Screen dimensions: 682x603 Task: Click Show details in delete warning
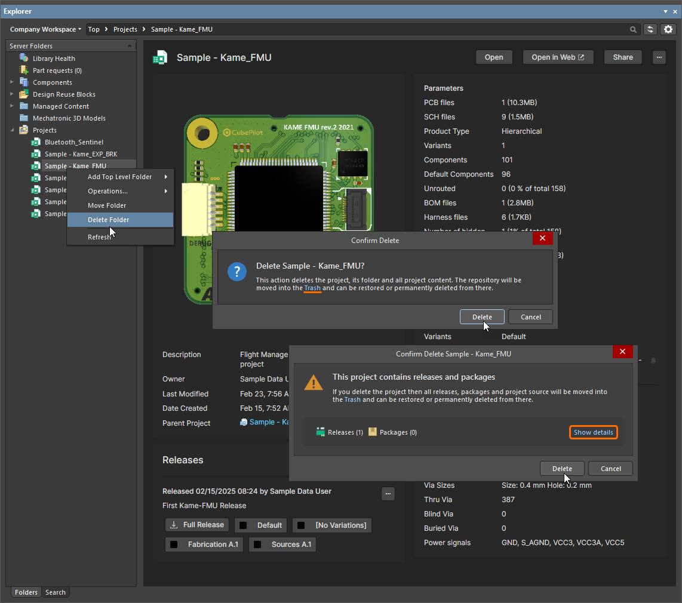click(x=593, y=432)
